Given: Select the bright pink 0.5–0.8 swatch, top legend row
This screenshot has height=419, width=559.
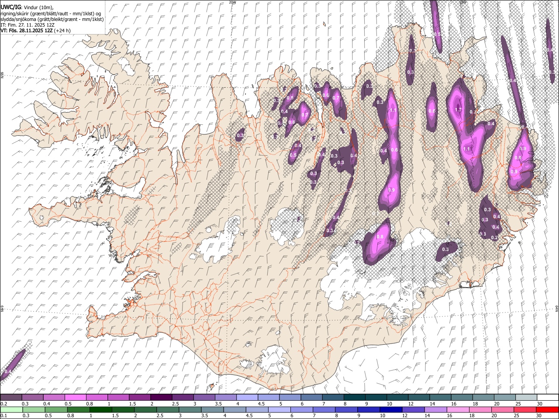Looking at the screenshot, I should pos(76,397).
